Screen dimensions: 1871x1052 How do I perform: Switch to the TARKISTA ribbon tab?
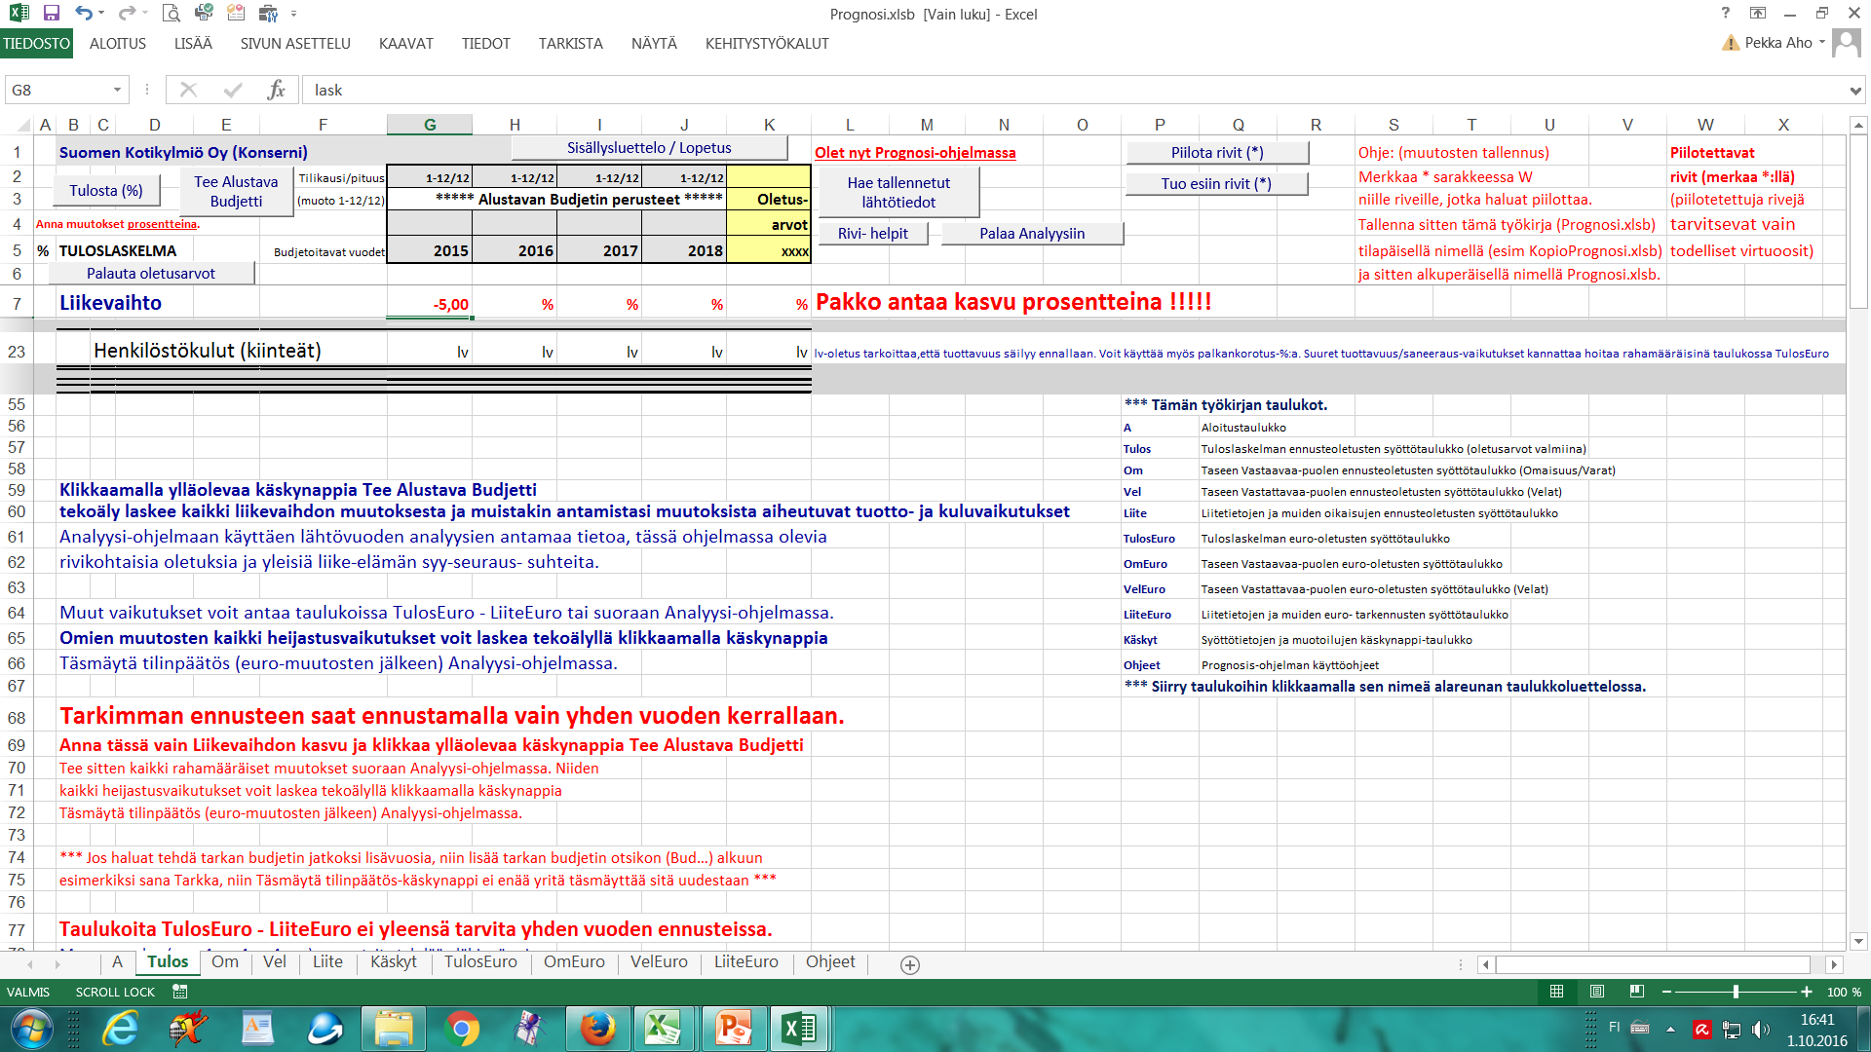pos(571,44)
